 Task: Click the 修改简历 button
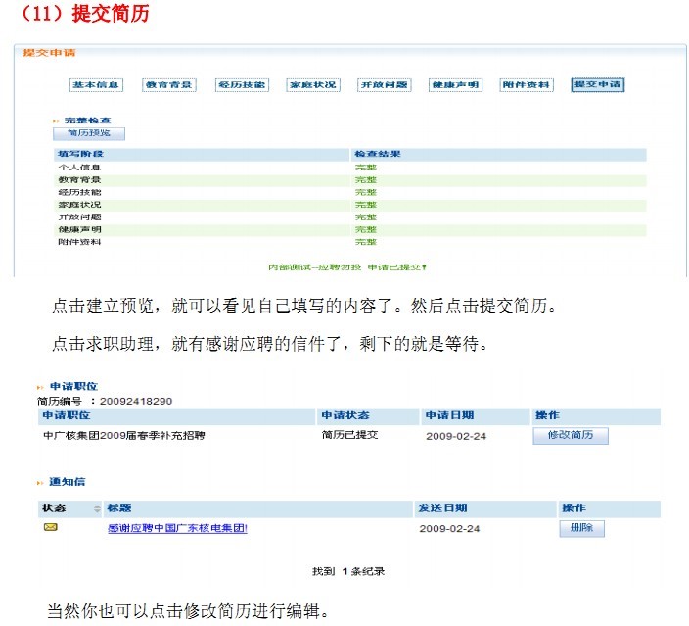coord(571,435)
